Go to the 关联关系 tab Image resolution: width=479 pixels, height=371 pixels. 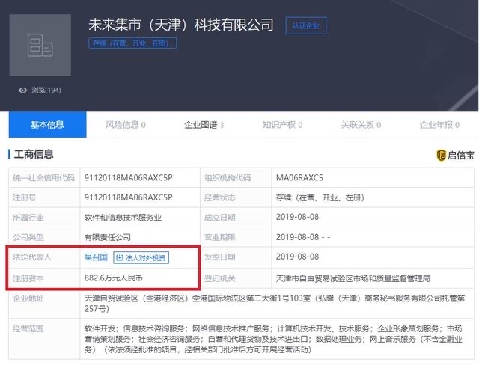[360, 125]
